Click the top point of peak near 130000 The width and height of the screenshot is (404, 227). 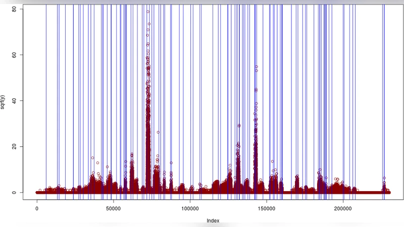(239, 125)
